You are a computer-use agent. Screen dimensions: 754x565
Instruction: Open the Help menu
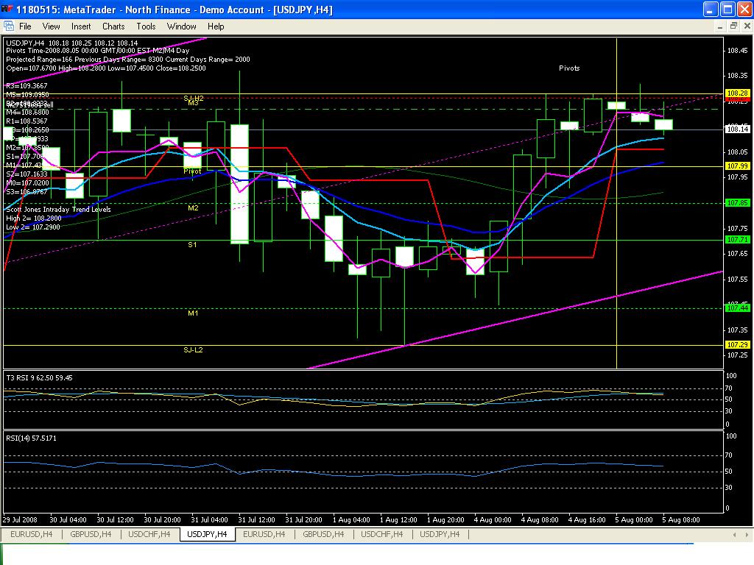216,26
